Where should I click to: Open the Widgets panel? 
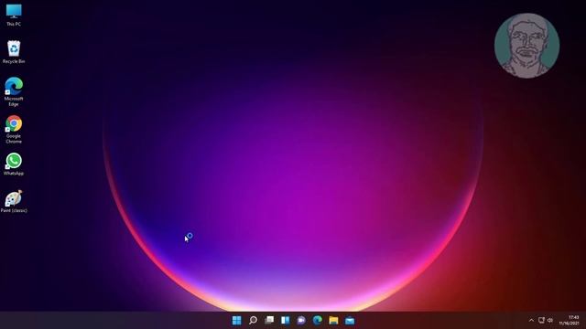285,320
